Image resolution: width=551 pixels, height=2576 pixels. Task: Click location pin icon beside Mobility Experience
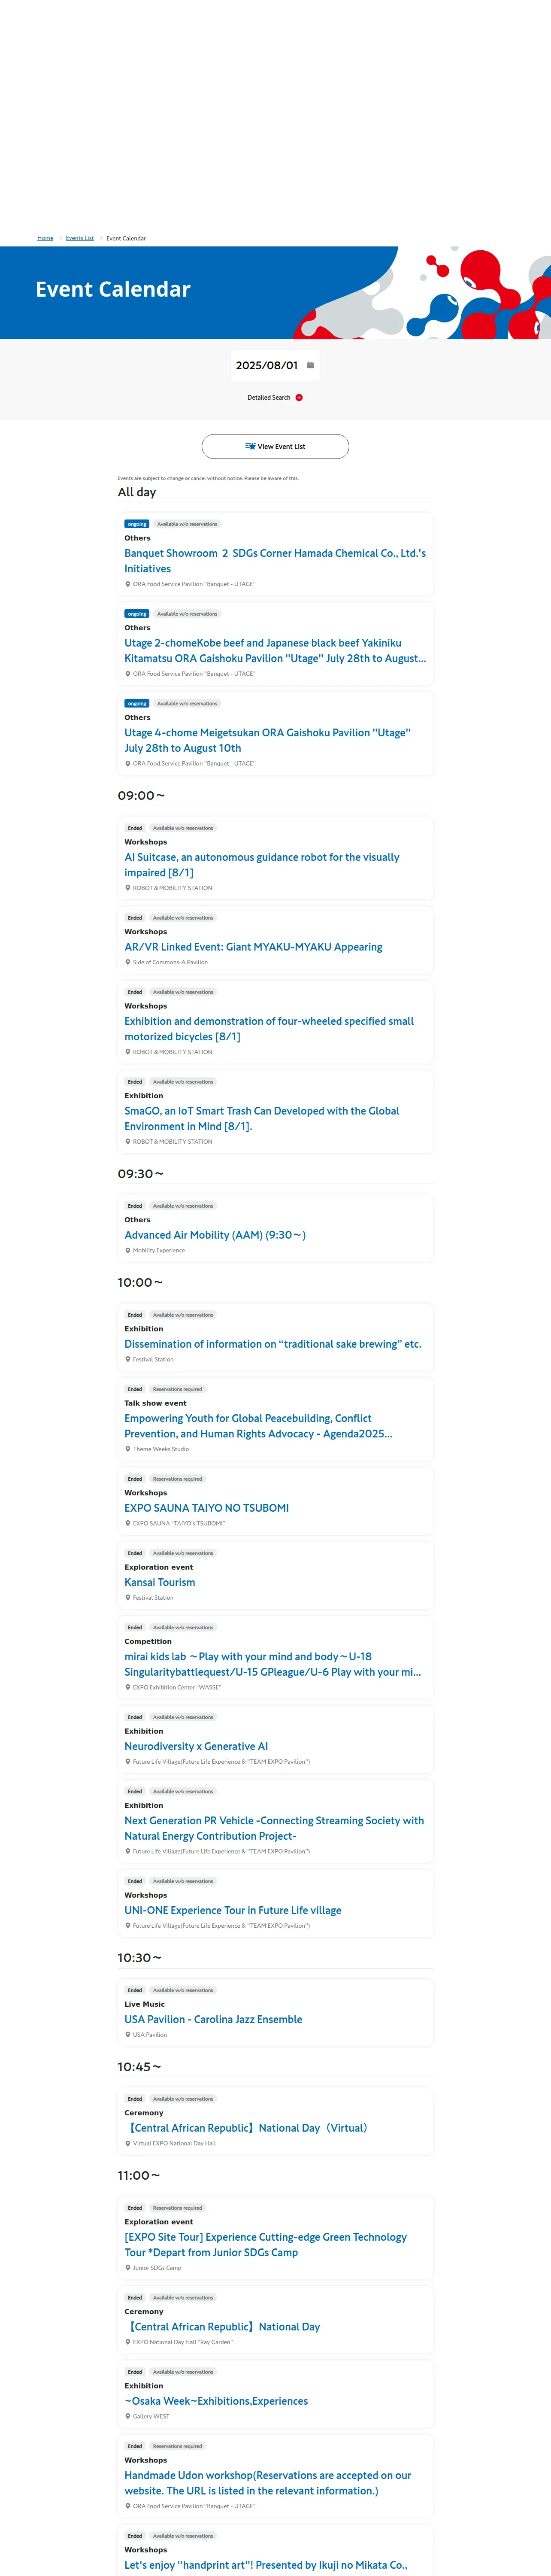click(x=127, y=1250)
